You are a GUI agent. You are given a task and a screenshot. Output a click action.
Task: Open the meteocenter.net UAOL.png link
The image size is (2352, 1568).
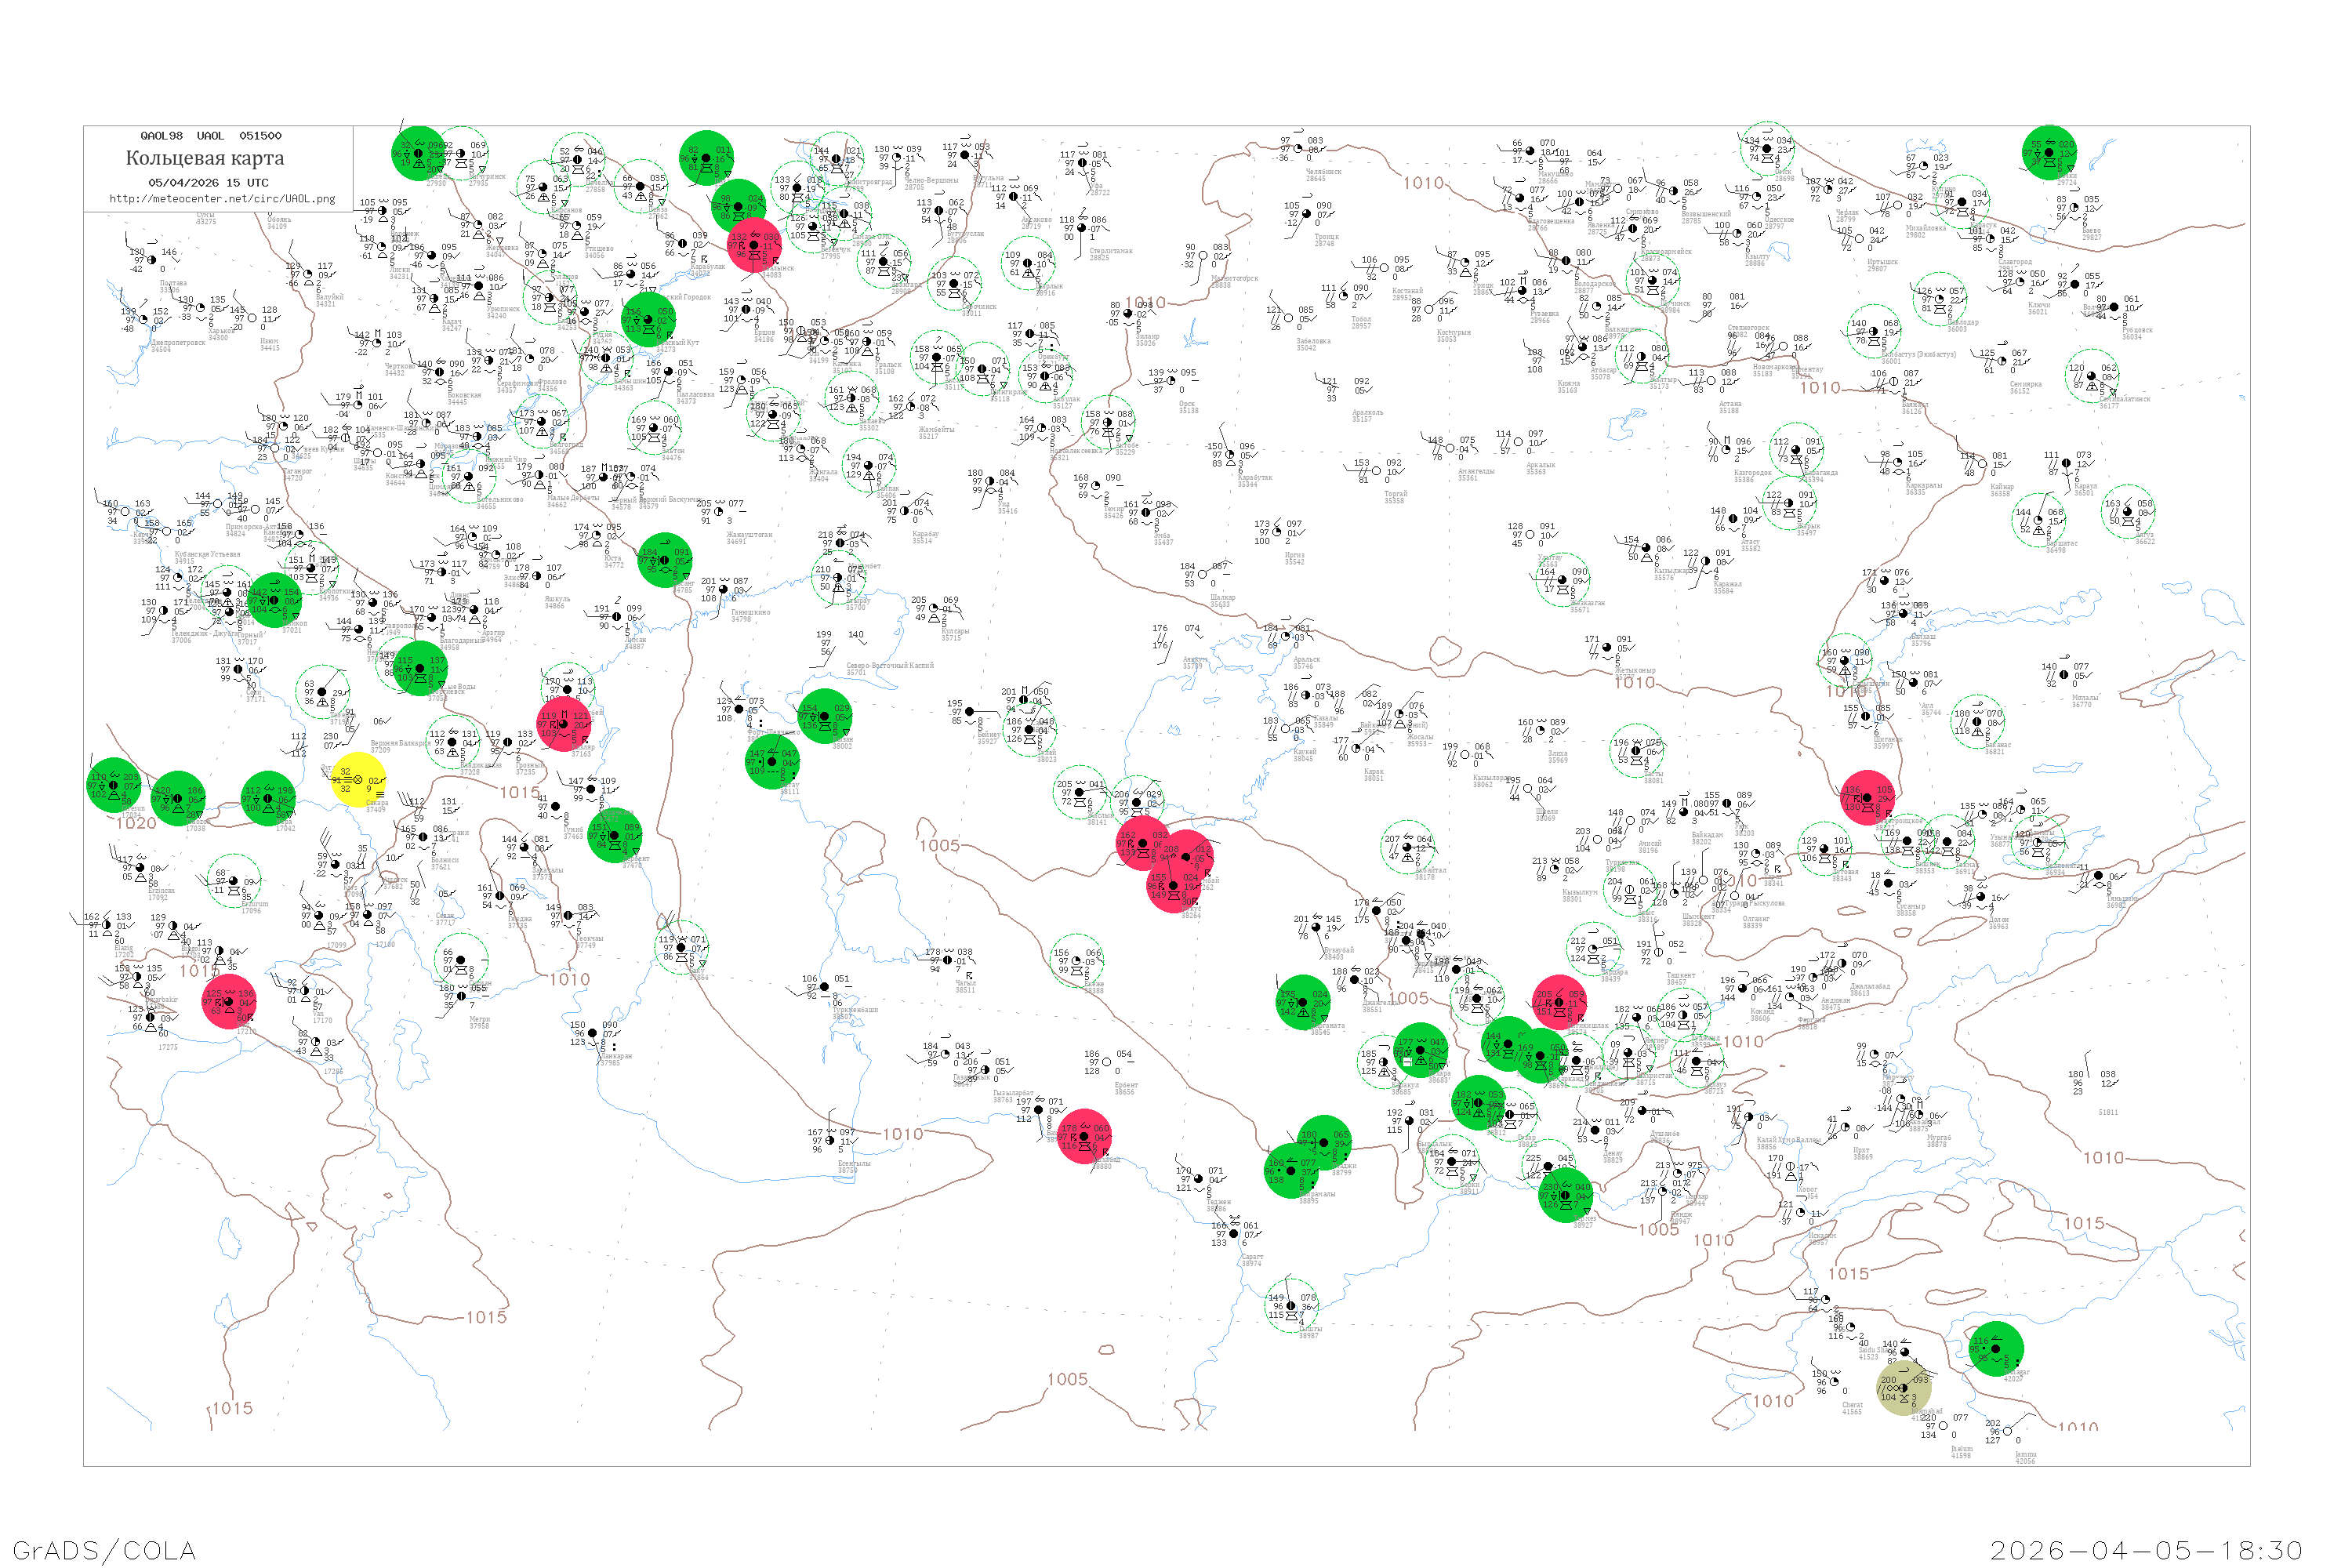click(x=222, y=199)
